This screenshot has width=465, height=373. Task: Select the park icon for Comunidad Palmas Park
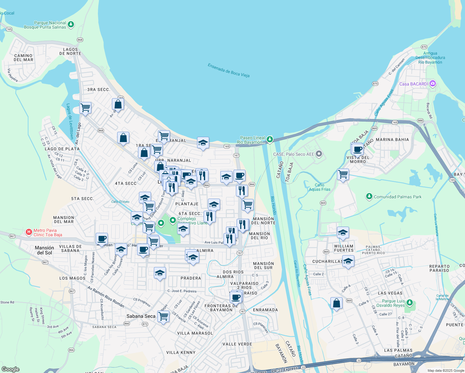[369, 196]
